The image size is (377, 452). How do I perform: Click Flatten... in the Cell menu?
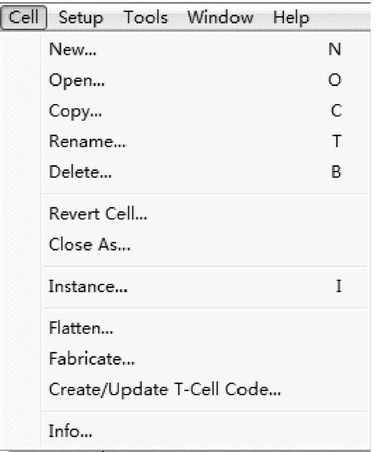tap(81, 328)
